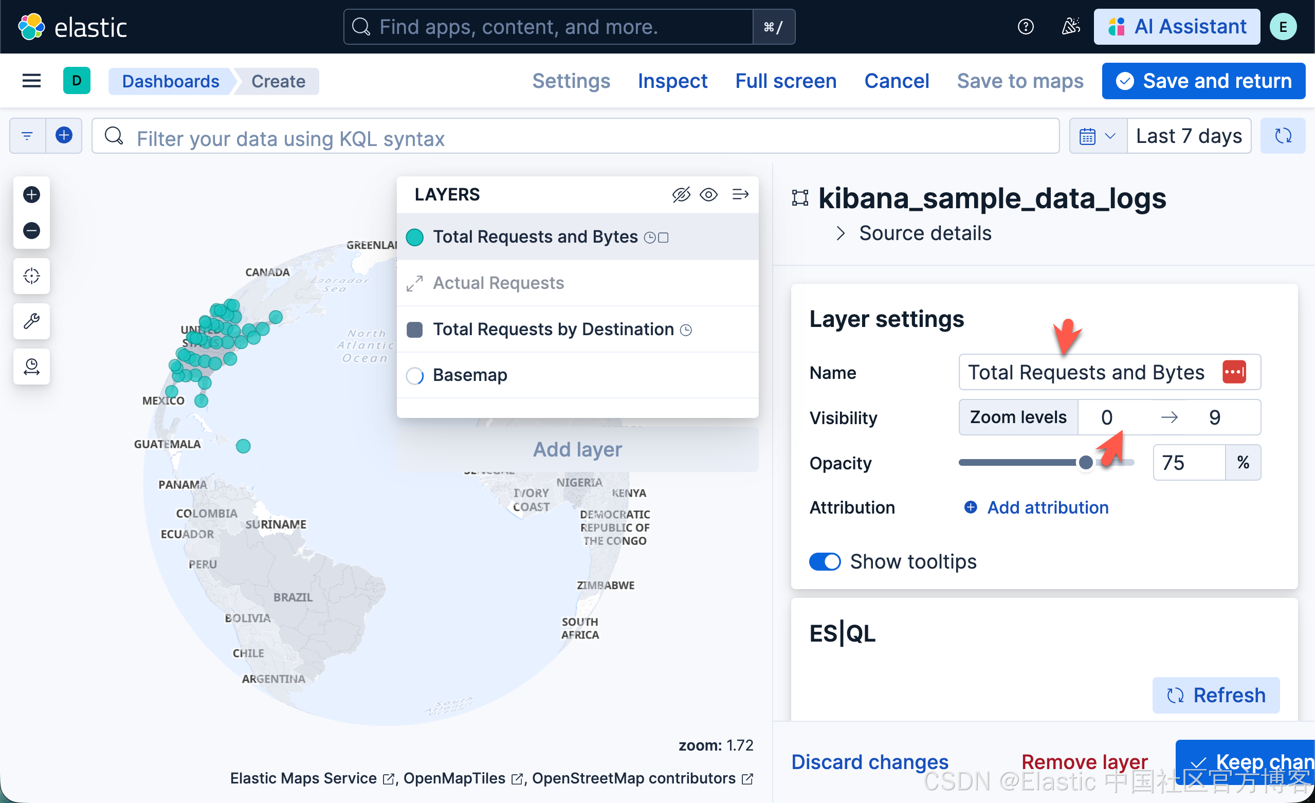Click the map zoom in button
This screenshot has width=1315, height=803.
coord(31,194)
